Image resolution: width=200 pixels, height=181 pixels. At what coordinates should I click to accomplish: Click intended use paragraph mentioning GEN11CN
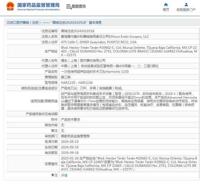(x=129, y=101)
